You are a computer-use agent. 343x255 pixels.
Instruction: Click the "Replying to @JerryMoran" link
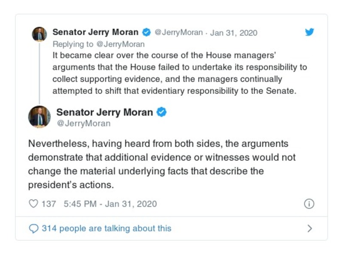pyautogui.click(x=98, y=44)
